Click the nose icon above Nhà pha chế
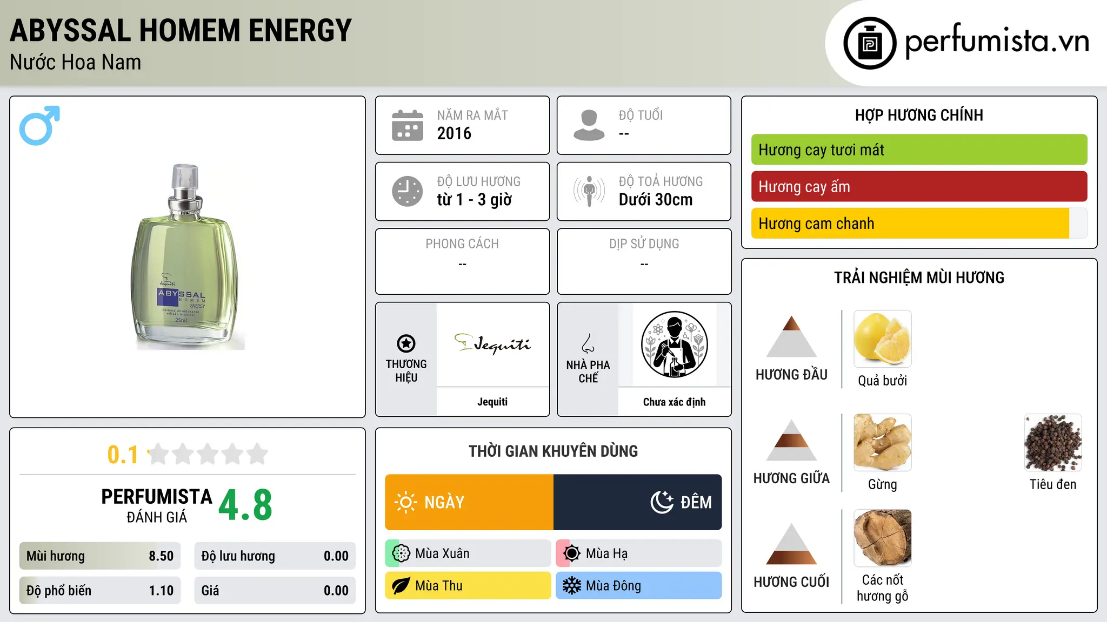 click(x=588, y=343)
